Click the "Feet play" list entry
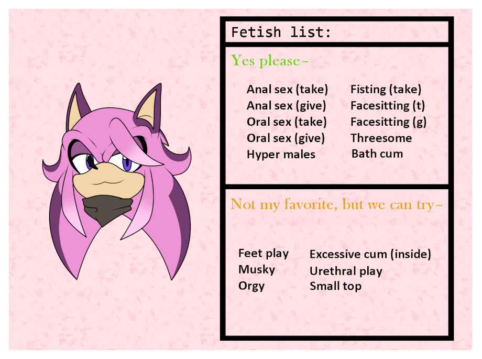 [x=264, y=254]
